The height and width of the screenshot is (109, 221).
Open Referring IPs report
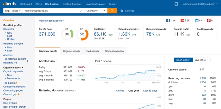pos(10,63)
